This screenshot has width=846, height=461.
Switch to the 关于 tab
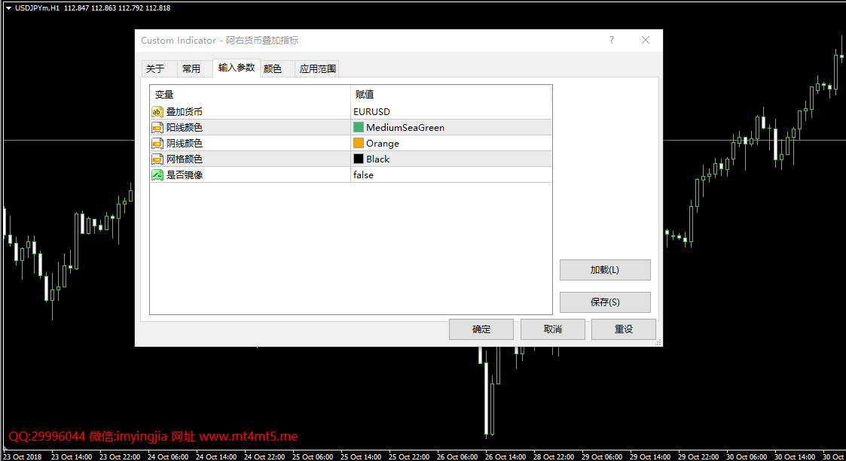pyautogui.click(x=155, y=69)
